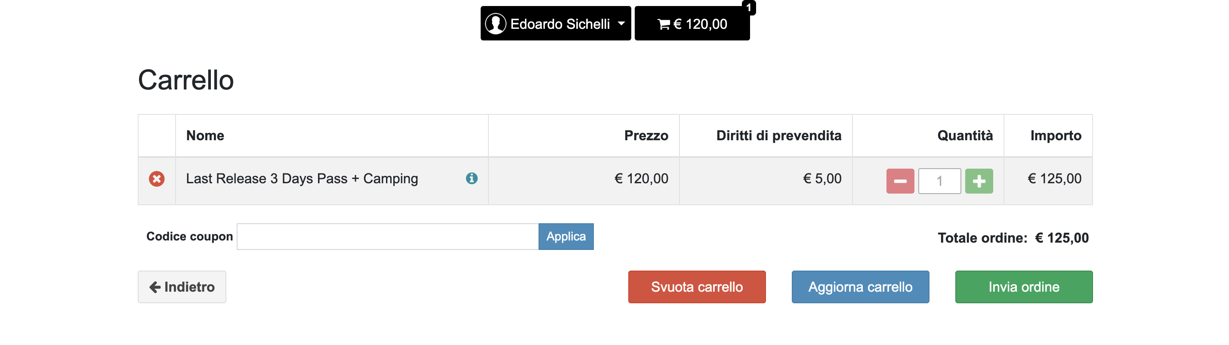Remove Last Release pass with red X

[x=157, y=179]
